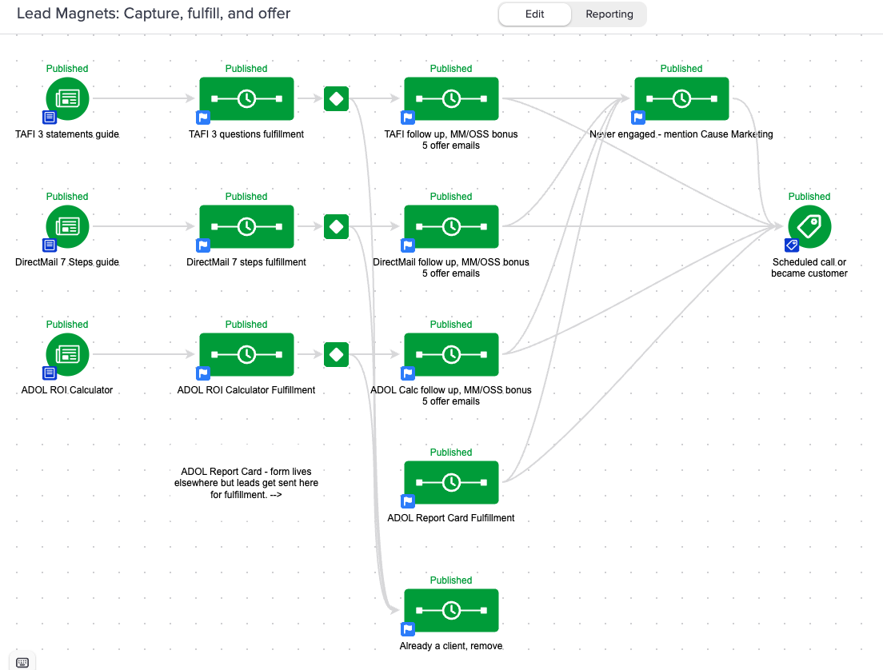883x670 pixels.
Task: Click the decision diamond after DirectMail 7 steps fulfillment
Action: coord(336,226)
